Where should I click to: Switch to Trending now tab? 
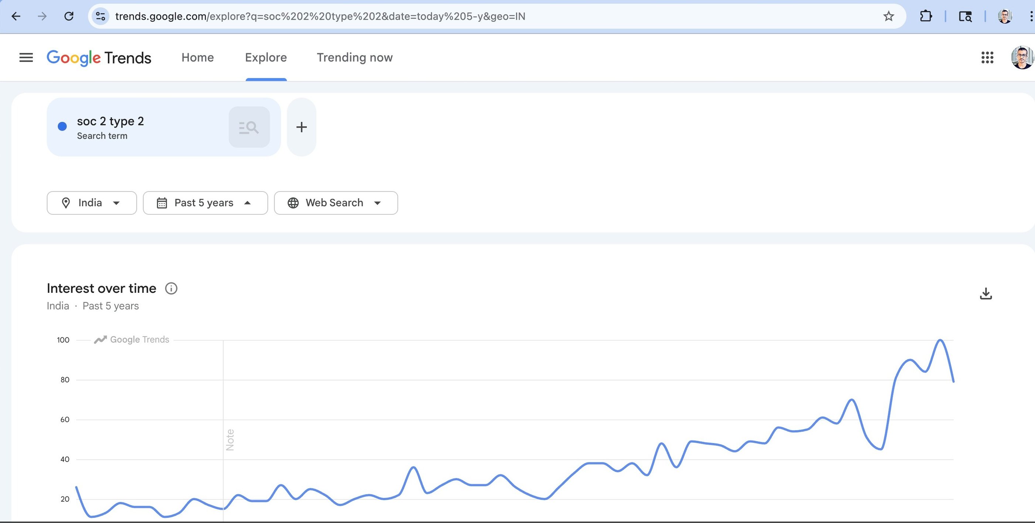354,57
